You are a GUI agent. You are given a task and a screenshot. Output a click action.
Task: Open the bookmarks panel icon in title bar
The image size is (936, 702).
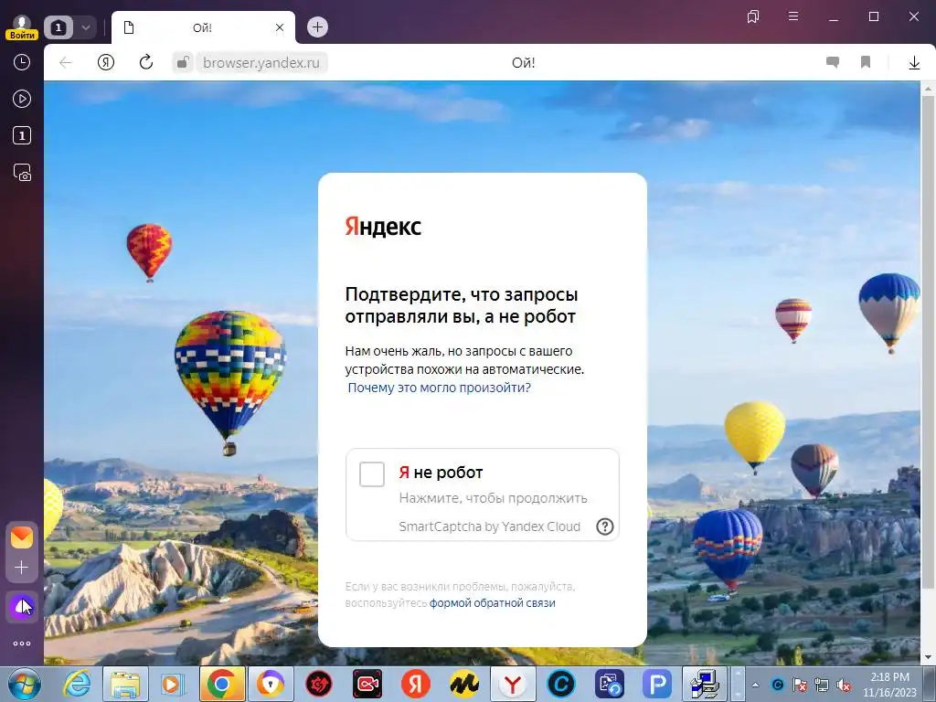pyautogui.click(x=753, y=16)
